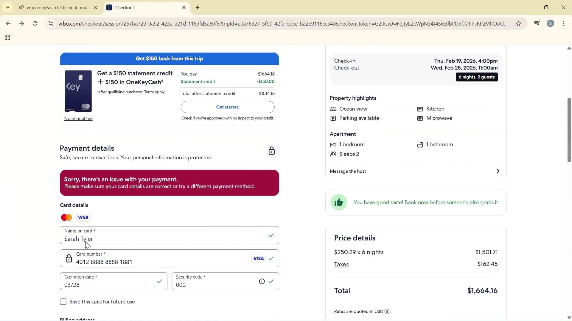Expand Message the host chevron

pyautogui.click(x=498, y=171)
